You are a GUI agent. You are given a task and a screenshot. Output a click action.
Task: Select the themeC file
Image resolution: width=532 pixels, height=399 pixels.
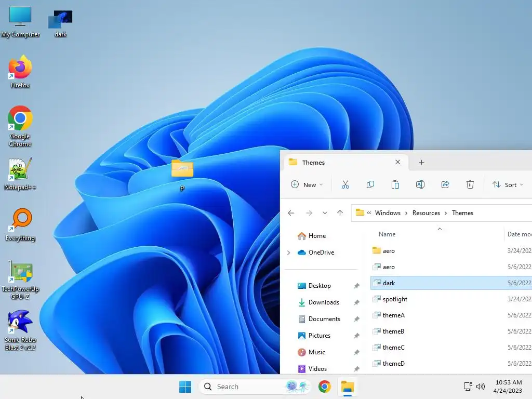pyautogui.click(x=451, y=348)
